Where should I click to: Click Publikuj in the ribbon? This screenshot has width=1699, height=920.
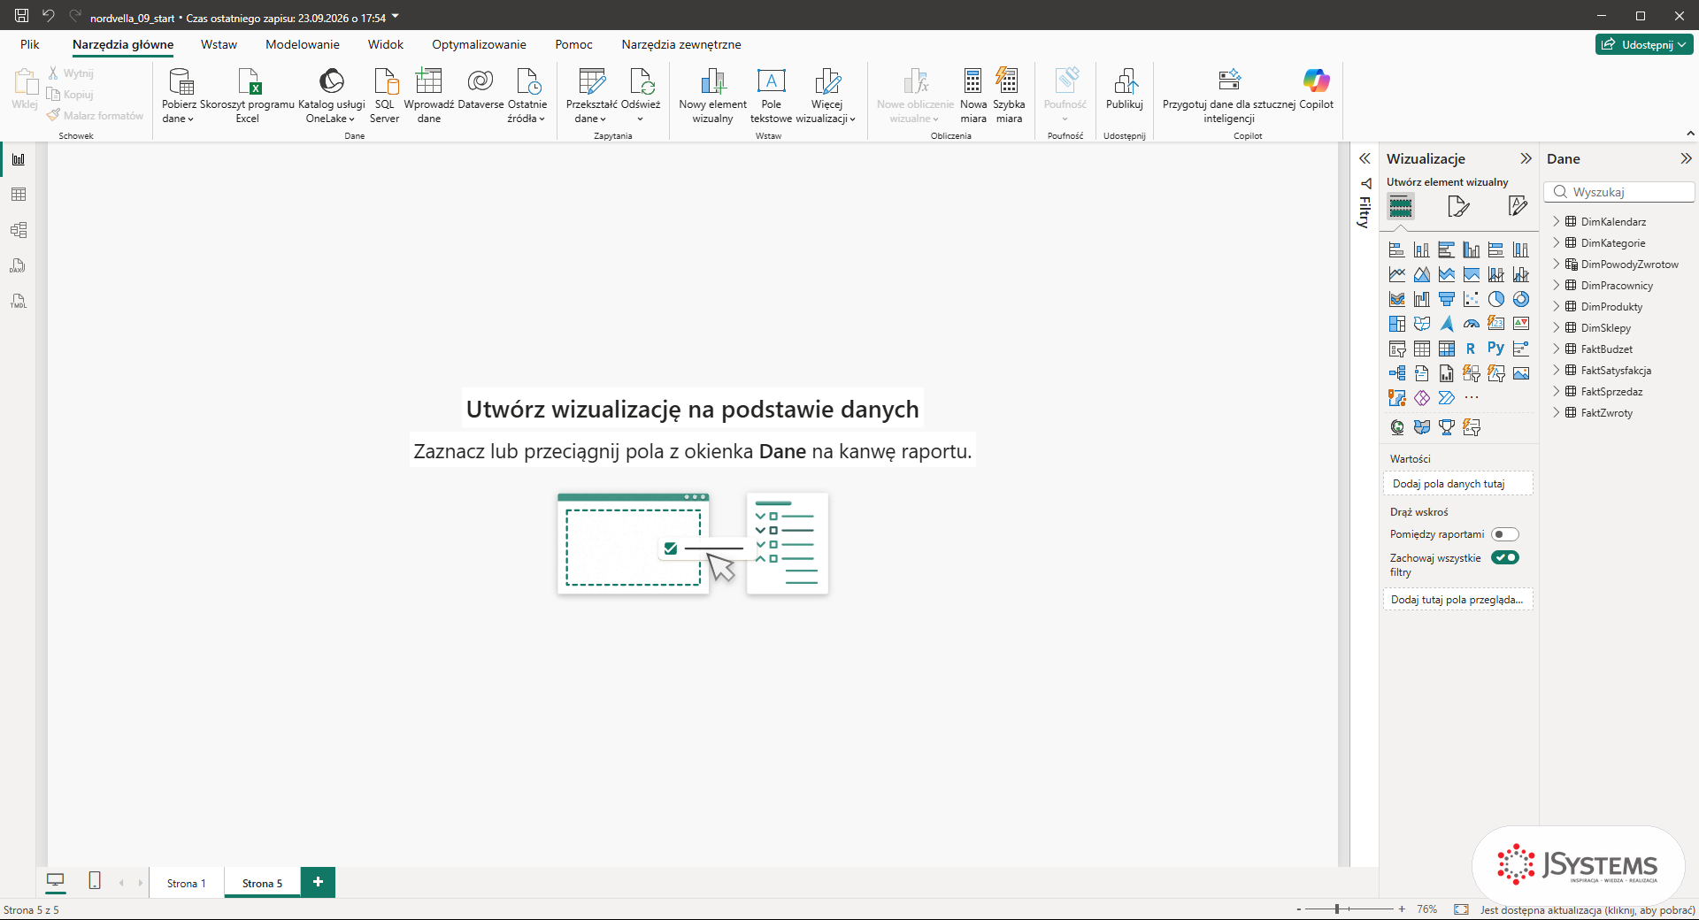tap(1125, 89)
